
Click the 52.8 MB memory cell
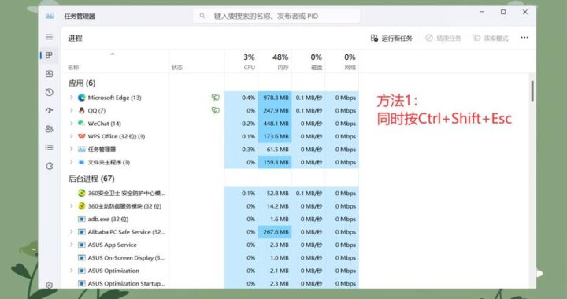(275, 194)
